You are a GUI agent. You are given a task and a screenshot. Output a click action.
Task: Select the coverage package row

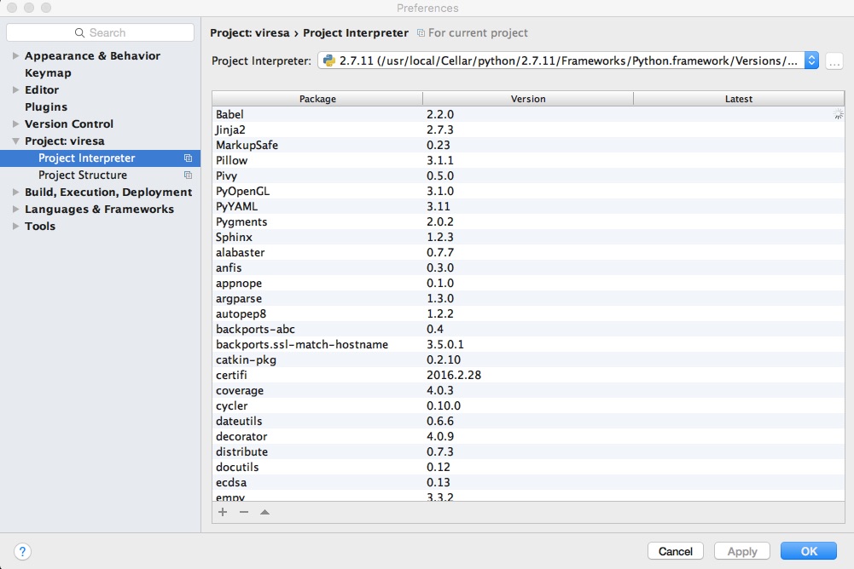528,391
